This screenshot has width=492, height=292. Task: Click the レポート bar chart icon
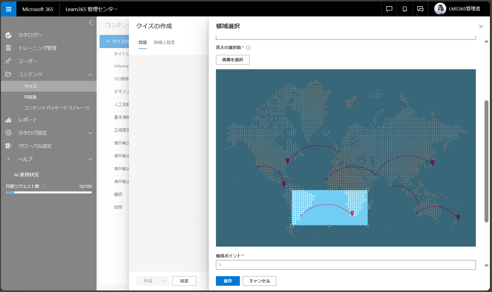[8, 120]
